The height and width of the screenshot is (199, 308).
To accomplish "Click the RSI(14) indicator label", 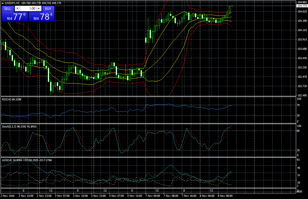I will point(11,99).
